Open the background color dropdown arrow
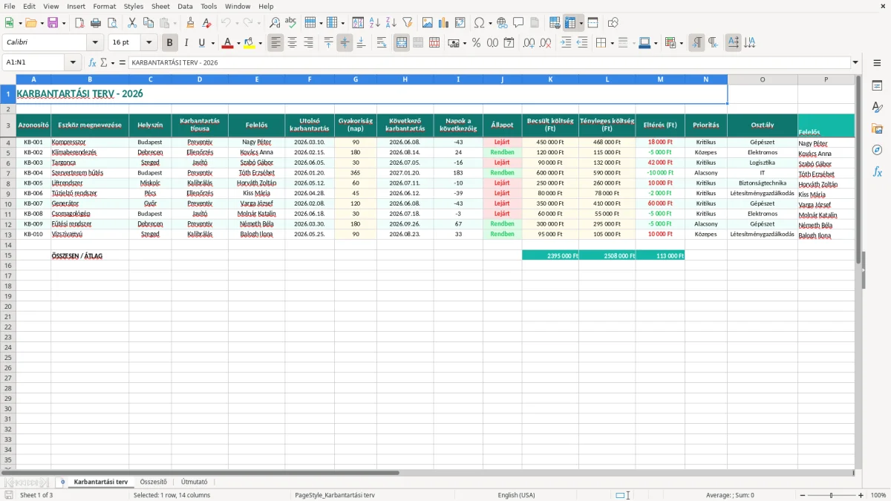891x501 pixels. 260,43
